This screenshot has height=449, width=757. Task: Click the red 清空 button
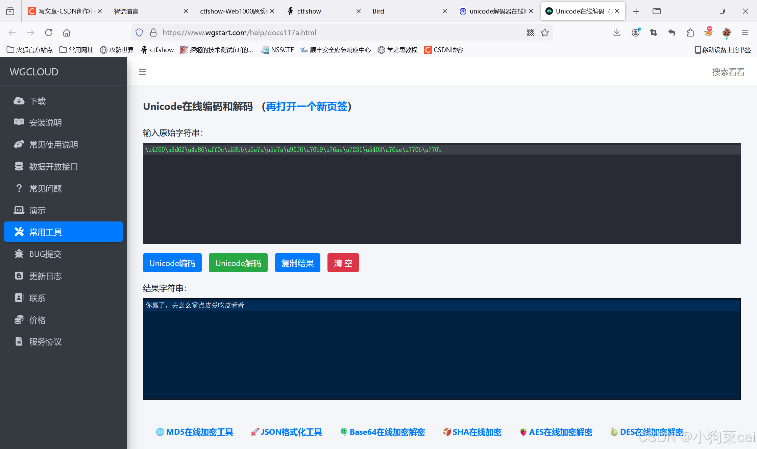click(x=343, y=263)
